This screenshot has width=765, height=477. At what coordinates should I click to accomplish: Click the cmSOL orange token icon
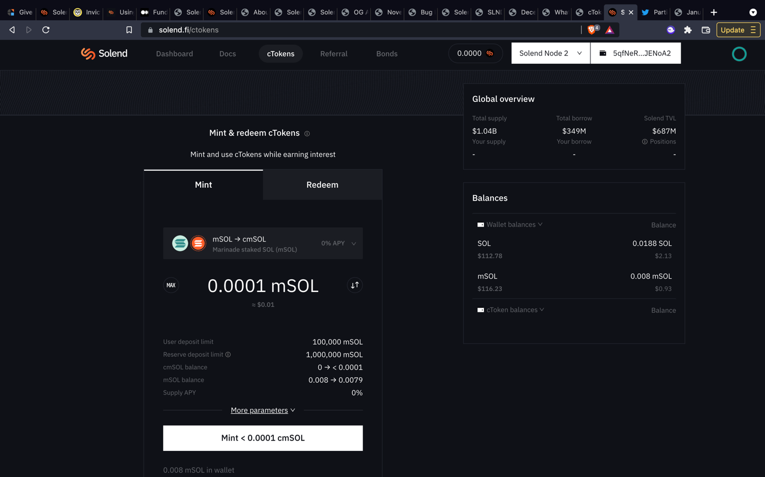point(198,243)
